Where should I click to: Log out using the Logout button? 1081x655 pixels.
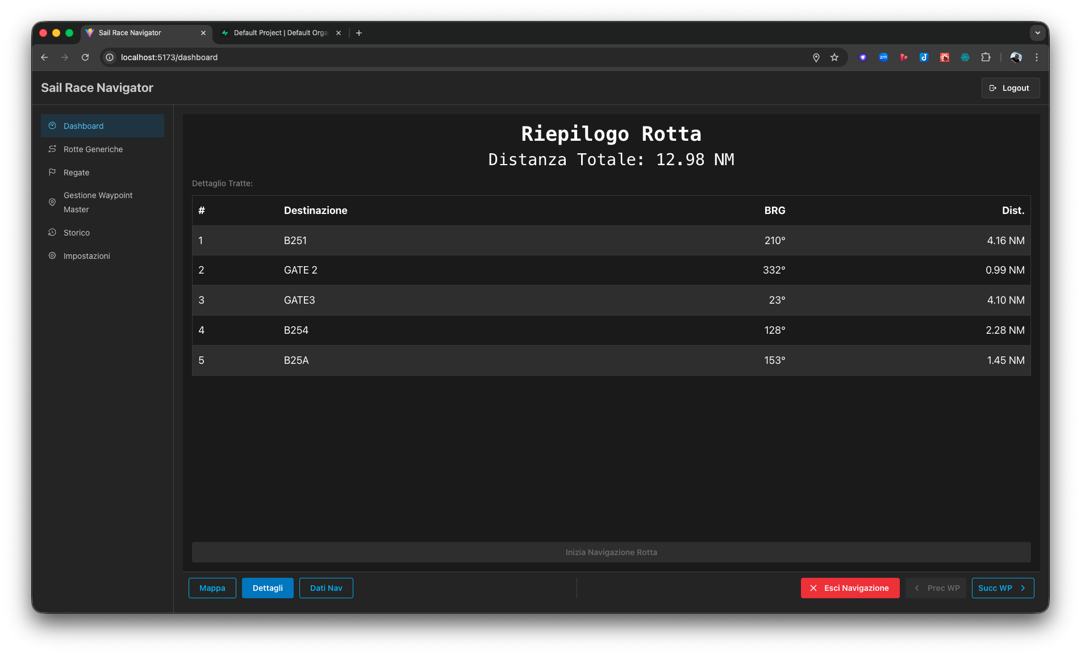(1010, 88)
